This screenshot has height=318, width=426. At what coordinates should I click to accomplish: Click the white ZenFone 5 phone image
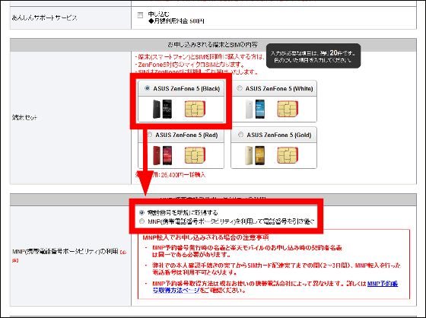click(x=255, y=109)
